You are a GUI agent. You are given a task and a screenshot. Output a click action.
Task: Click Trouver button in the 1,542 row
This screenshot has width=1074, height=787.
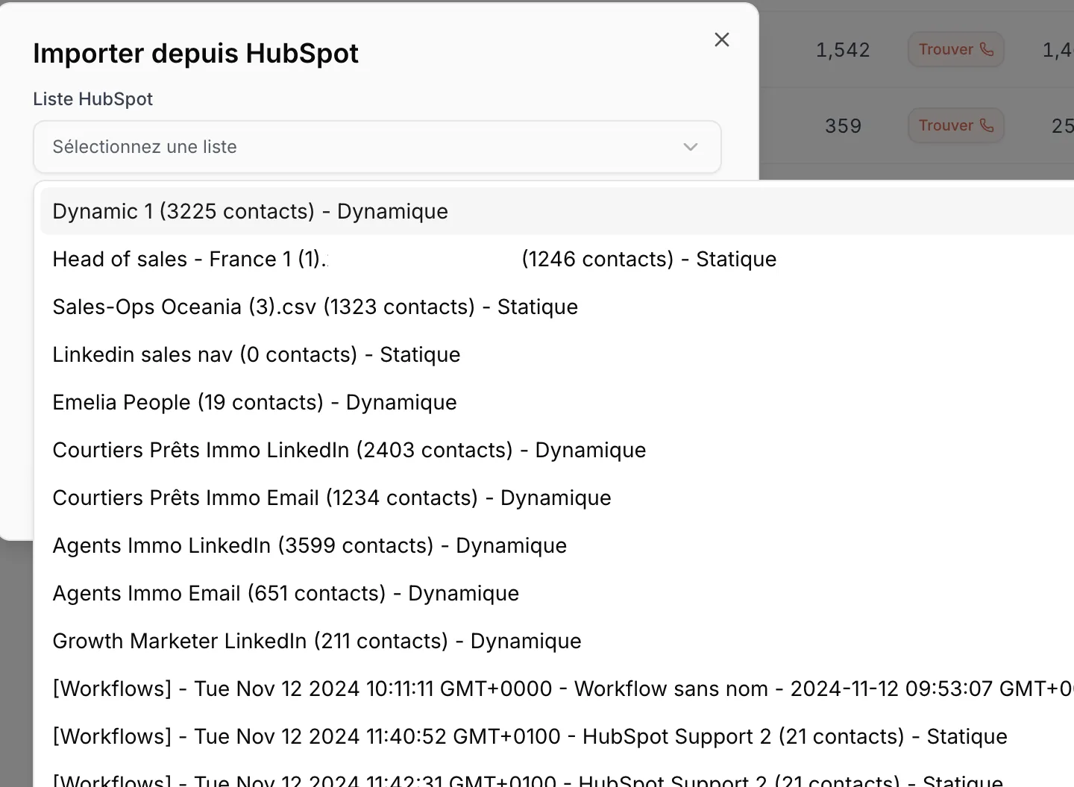point(955,49)
